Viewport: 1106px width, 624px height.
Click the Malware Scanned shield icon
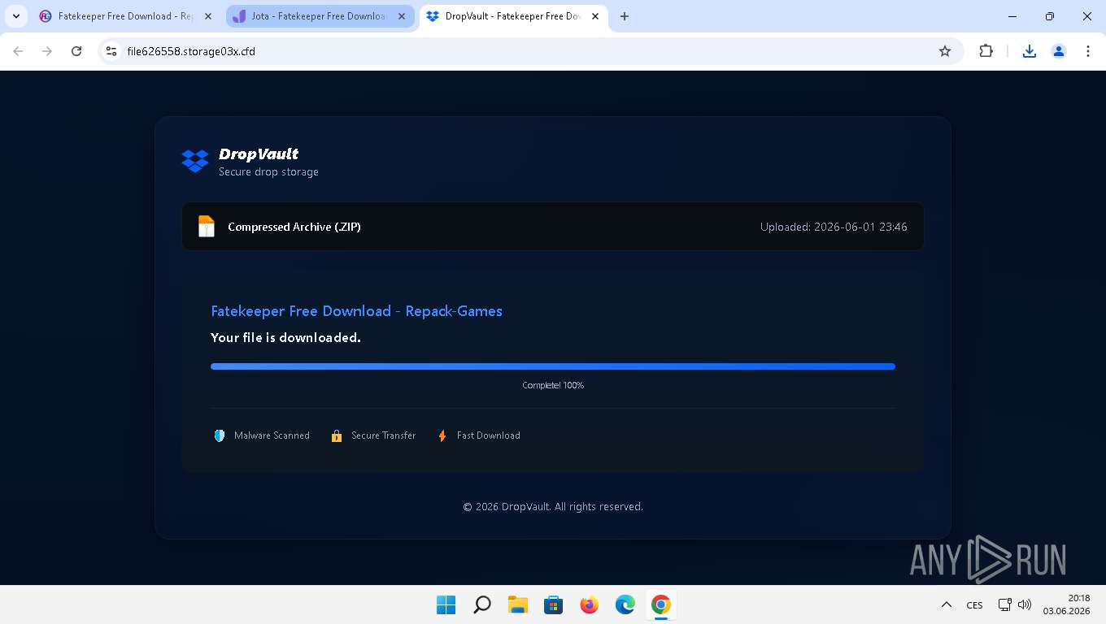(x=219, y=435)
